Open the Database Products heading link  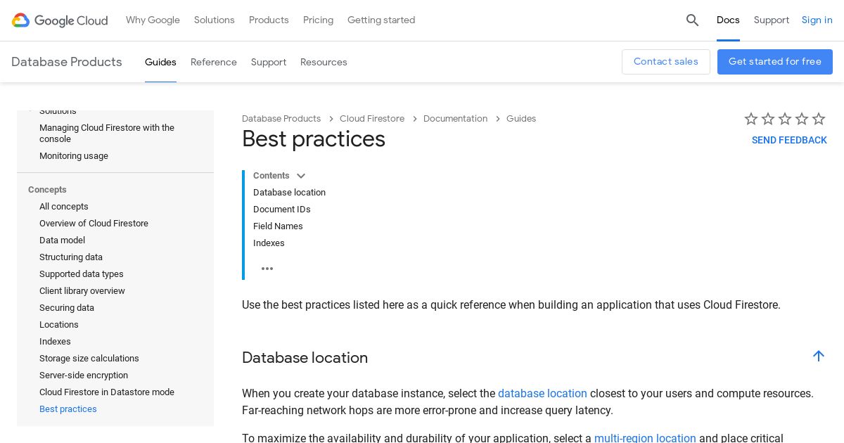[x=67, y=62]
